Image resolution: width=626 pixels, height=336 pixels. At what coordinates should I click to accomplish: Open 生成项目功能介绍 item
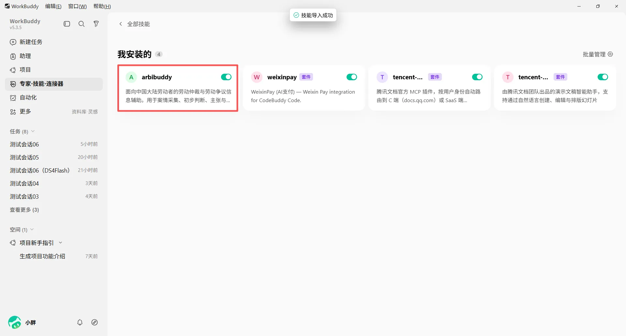click(54, 256)
